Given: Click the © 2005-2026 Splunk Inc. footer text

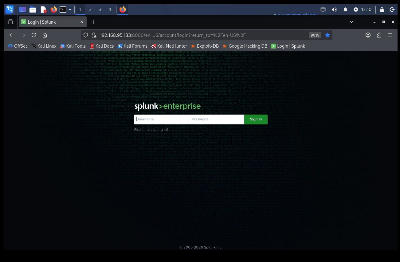Looking at the screenshot, I should [x=201, y=247].
